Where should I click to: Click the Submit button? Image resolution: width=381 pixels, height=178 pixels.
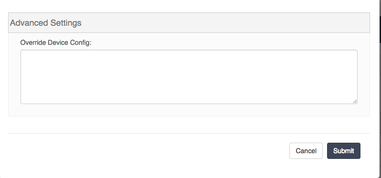point(344,151)
